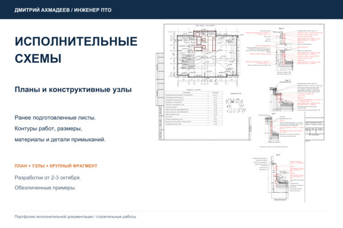The width and height of the screenshot is (343, 228).
Task: Click the bottom enlarged node fragment drawing
Action: [278, 177]
